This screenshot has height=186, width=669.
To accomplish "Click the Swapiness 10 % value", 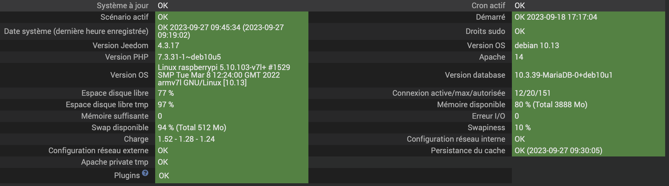I will [522, 127].
